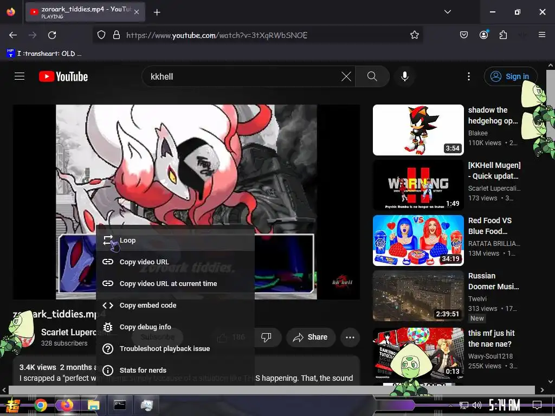The image size is (555, 416).
Task: Clear the search box with the X
Action: point(346,76)
